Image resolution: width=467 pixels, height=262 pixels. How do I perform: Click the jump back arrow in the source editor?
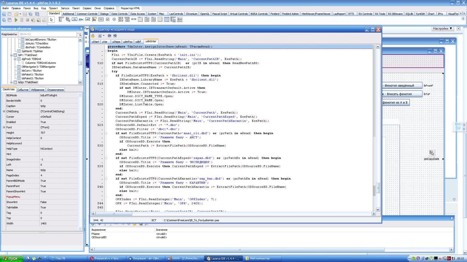point(109,36)
